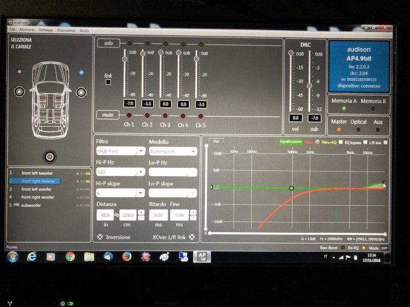Open Firefox from the taskbar
The image size is (410, 307).
pyautogui.click(x=127, y=257)
